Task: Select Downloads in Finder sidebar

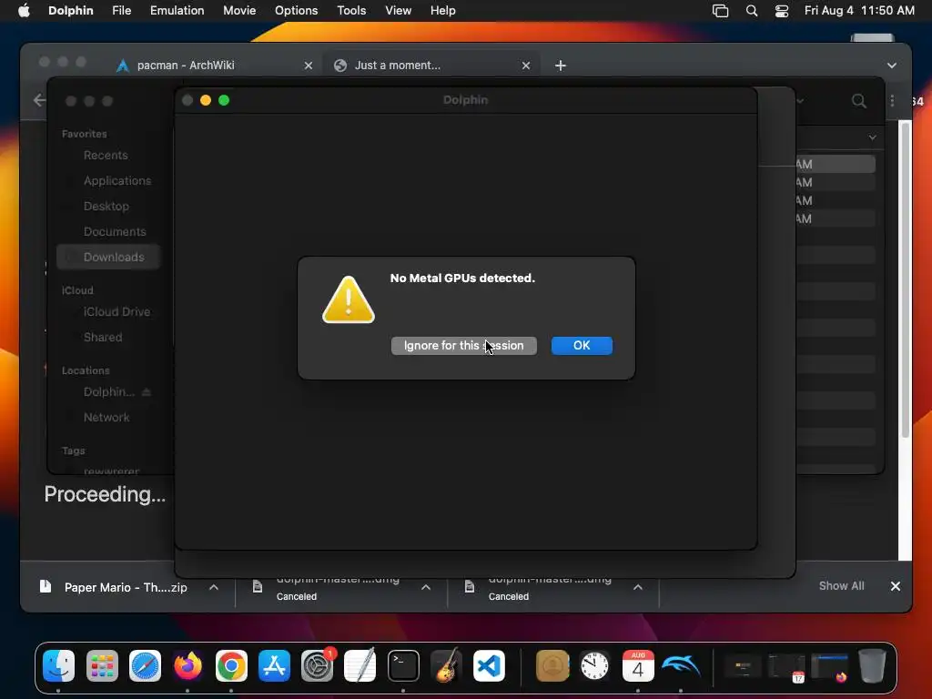Action: (108, 258)
